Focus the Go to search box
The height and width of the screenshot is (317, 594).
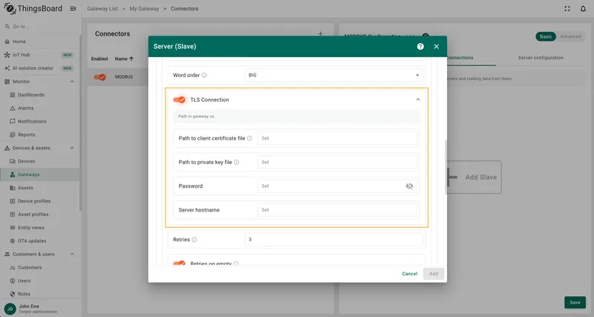click(40, 27)
